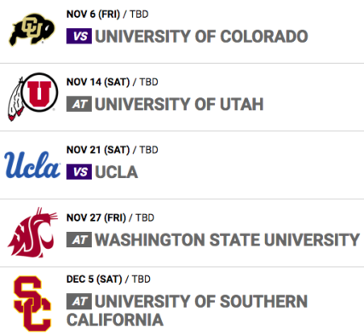Click the purple VS badge beside UCLA
Viewport: 364px width, 335px height.
[79, 171]
